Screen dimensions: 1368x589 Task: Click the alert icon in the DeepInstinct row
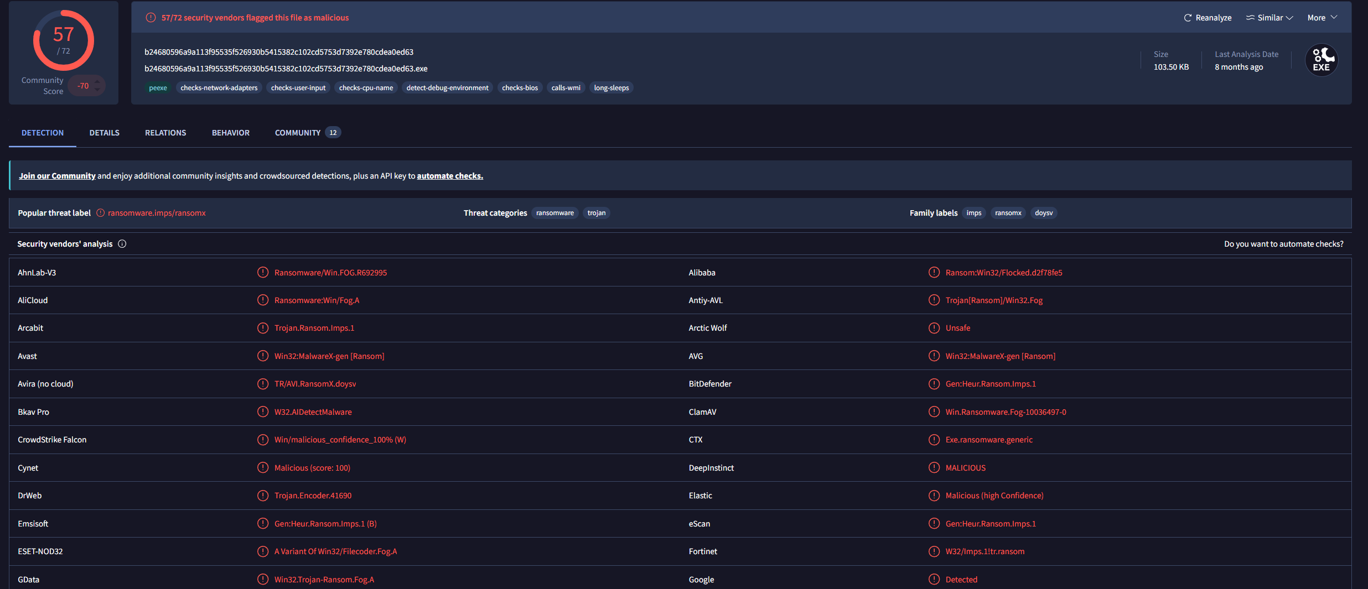(934, 467)
